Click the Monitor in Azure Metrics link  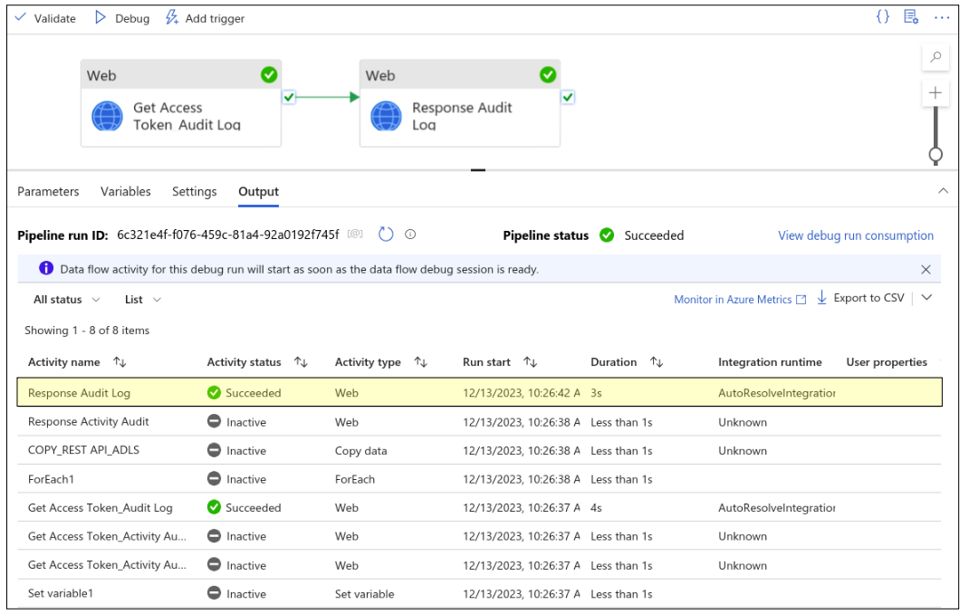point(733,300)
